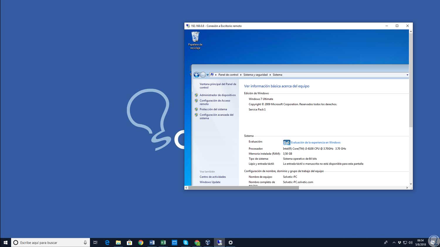Launch Word from the taskbar
440x247 pixels.
pyautogui.click(x=152, y=243)
